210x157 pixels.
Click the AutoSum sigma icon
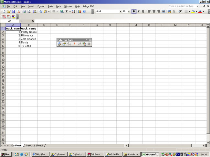tap(67, 12)
